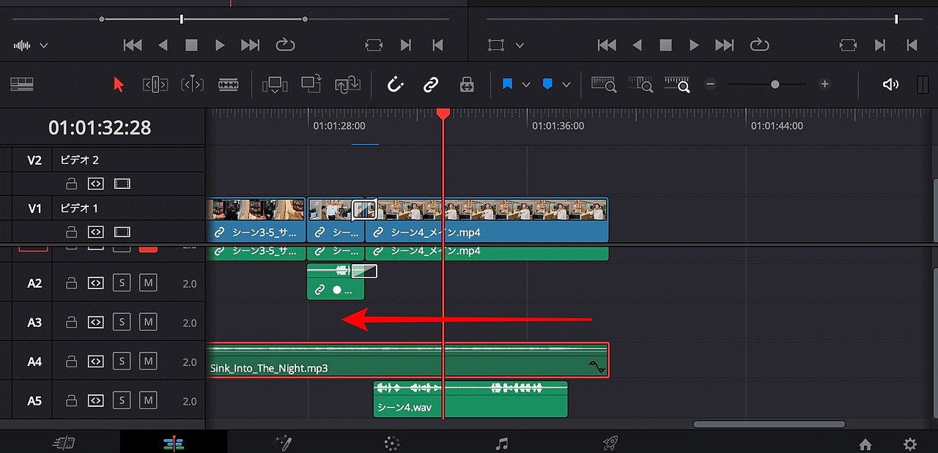Select the Selection Mode arrow tool

pos(119,84)
